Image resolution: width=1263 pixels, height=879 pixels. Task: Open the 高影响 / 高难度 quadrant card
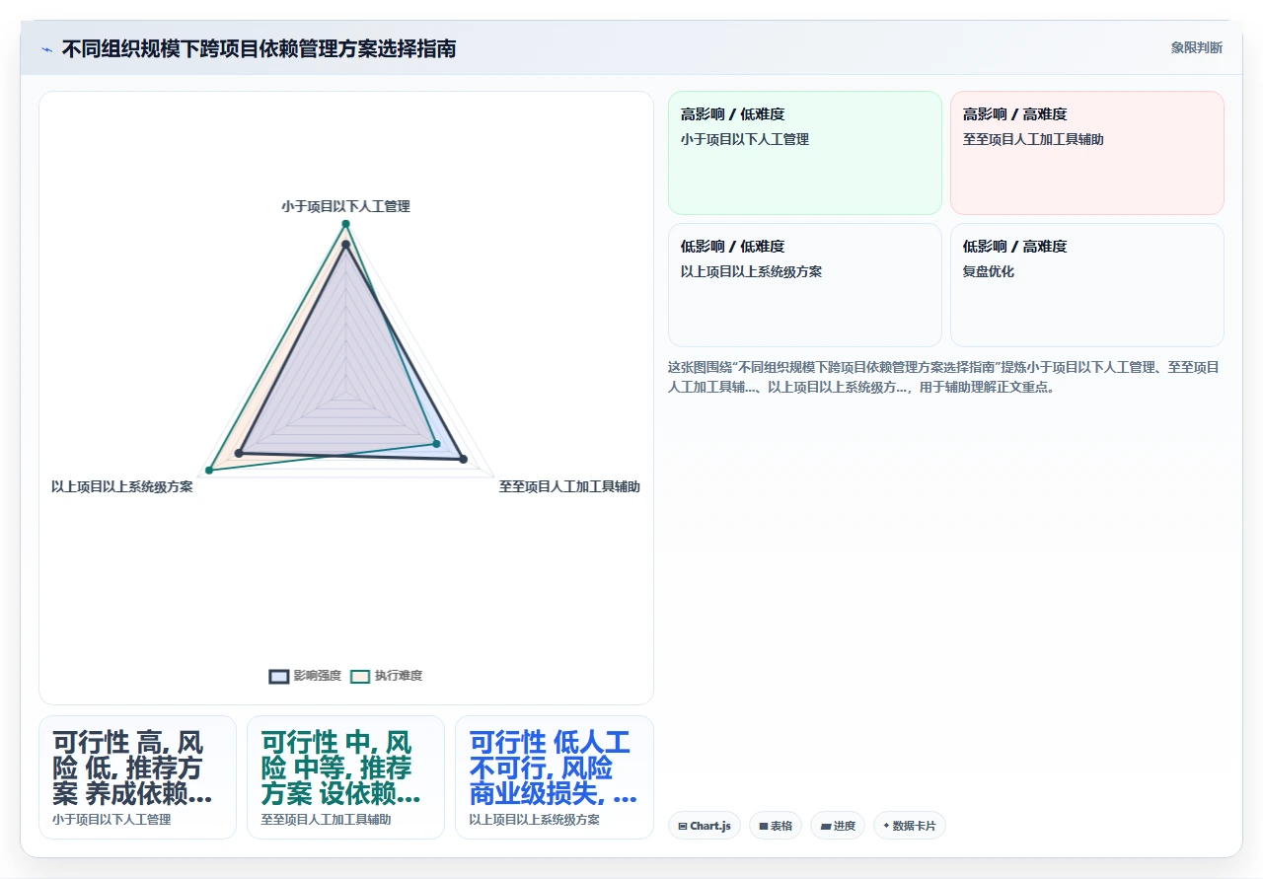1087,153
